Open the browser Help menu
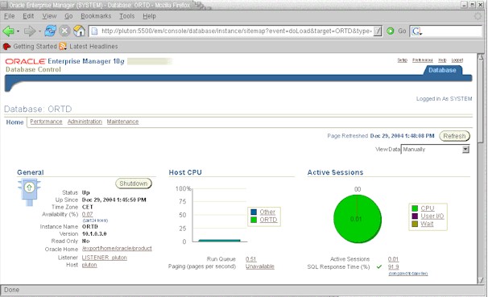 click(150, 16)
